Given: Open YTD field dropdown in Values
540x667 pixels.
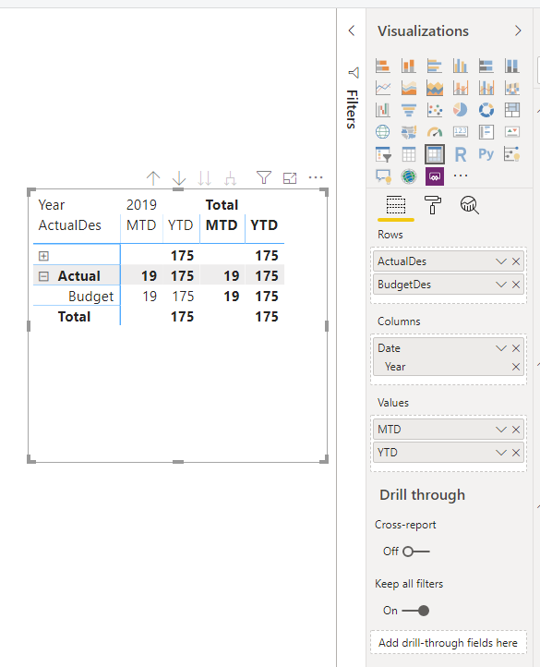Looking at the screenshot, I should coord(501,452).
